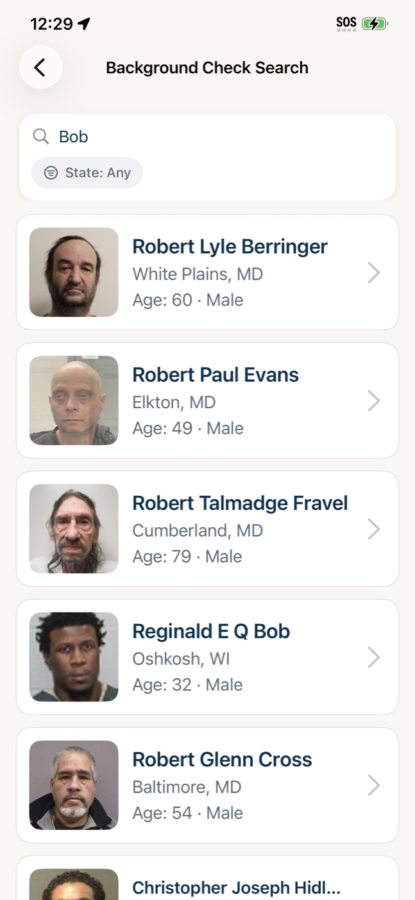415x900 pixels.
Task: Tap the back arrow button
Action: (40, 67)
